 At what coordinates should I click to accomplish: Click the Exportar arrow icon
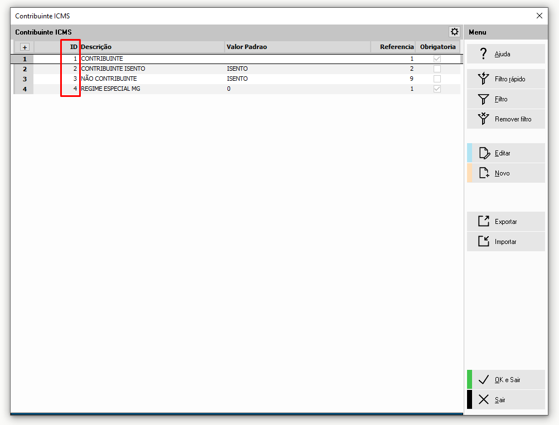483,222
